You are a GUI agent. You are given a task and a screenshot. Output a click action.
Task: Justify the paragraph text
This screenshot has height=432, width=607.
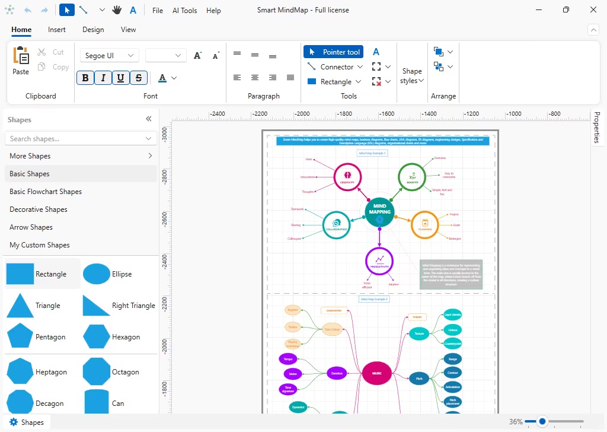tap(290, 78)
